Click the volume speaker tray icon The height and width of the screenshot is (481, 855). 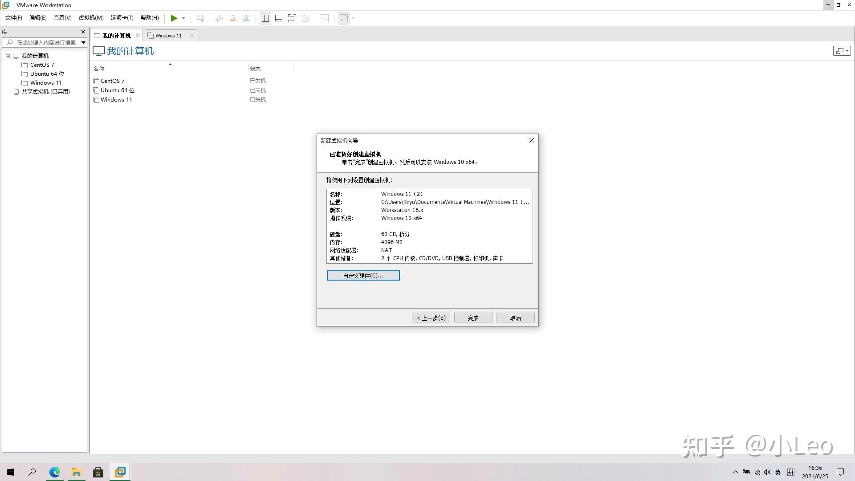(767, 472)
